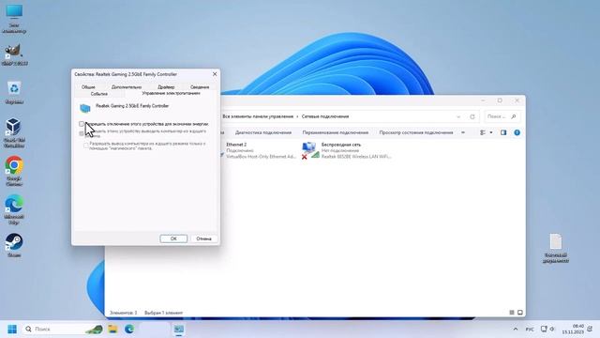
Task: Select the Microsoft Edge desktop shortcut
Action: coord(14,209)
